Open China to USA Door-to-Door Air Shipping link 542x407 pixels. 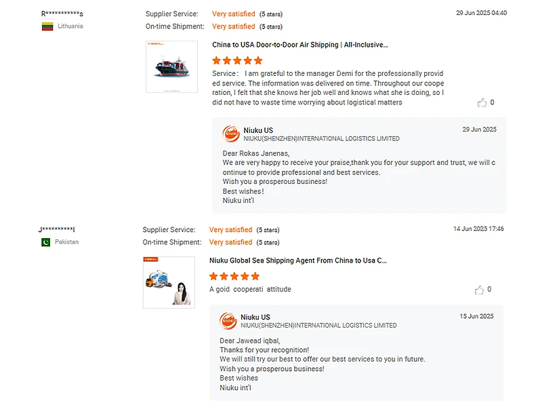300,45
